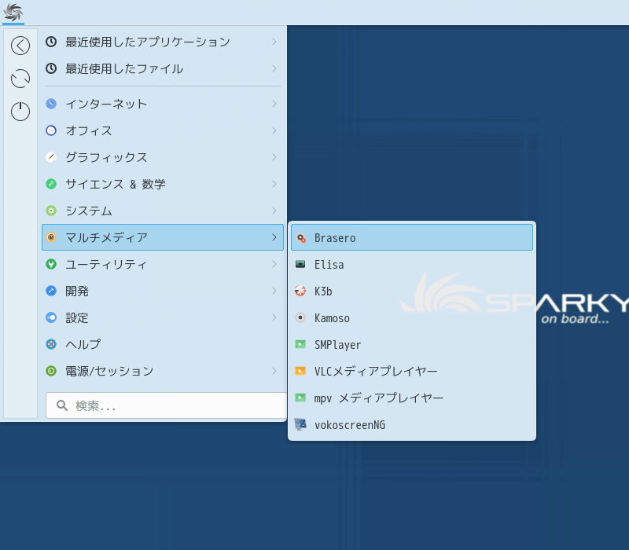Viewport: 629px width, 550px height.
Task: Click the back arrow icon in sidebar
Action: coord(20,46)
